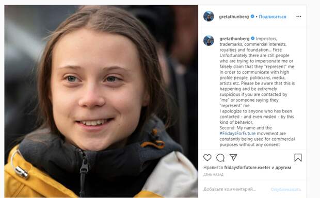Click the caption text starting with Impostors
Image resolution: width=320 pixels, height=198 pixels.
click(257, 92)
